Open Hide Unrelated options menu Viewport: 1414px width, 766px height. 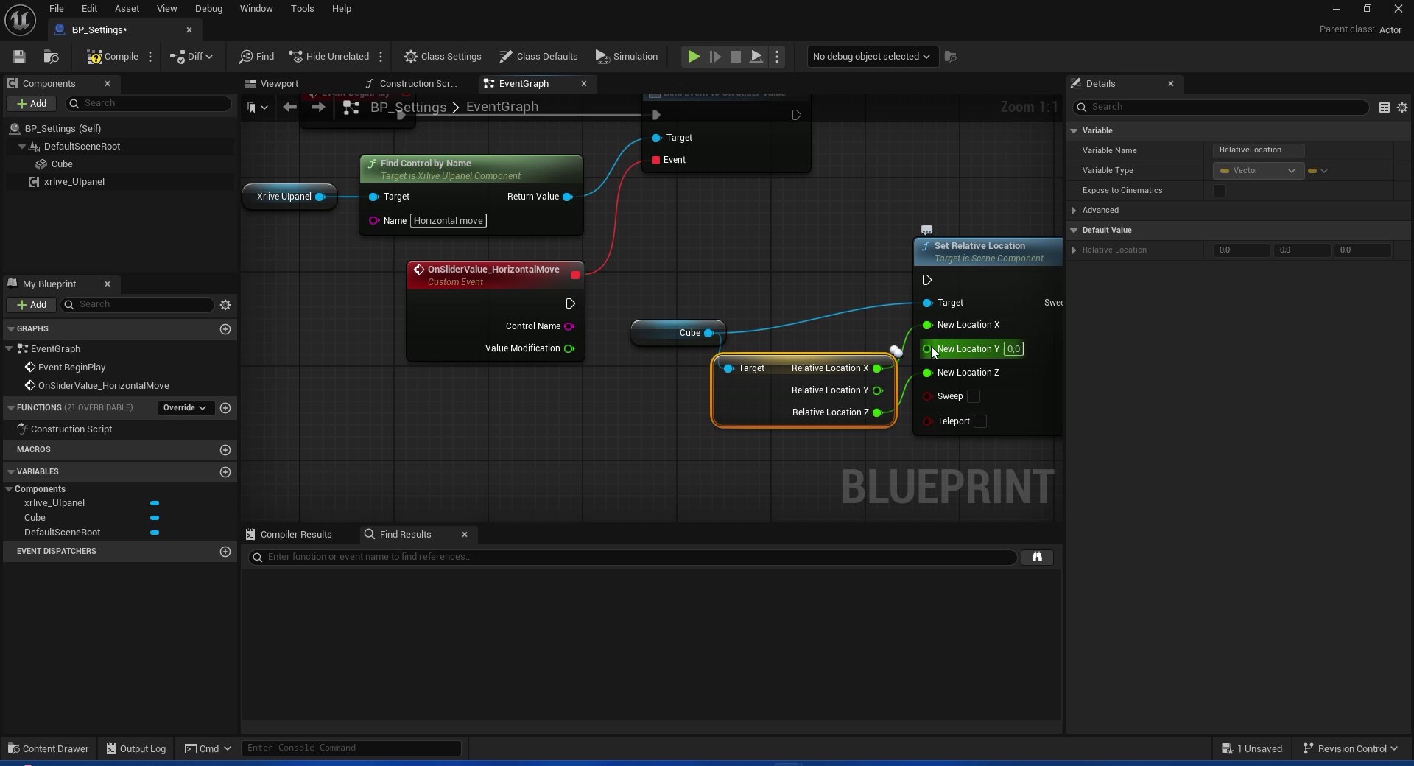click(x=381, y=57)
